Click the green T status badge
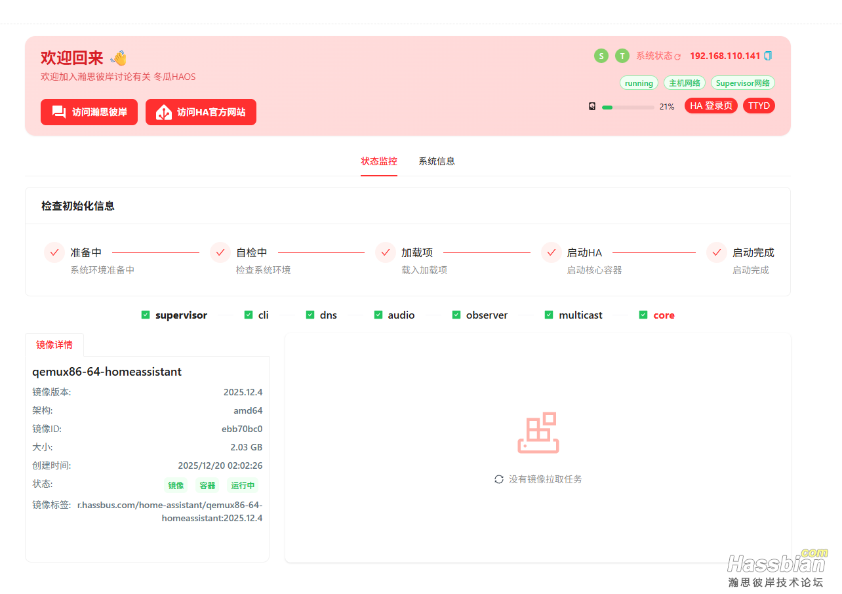 pyautogui.click(x=622, y=56)
